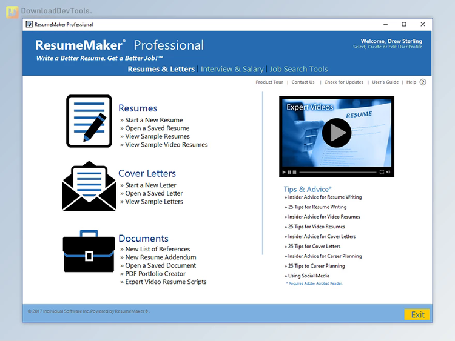Image resolution: width=455 pixels, height=341 pixels.
Task: Click the Documents heading
Action: (143, 239)
